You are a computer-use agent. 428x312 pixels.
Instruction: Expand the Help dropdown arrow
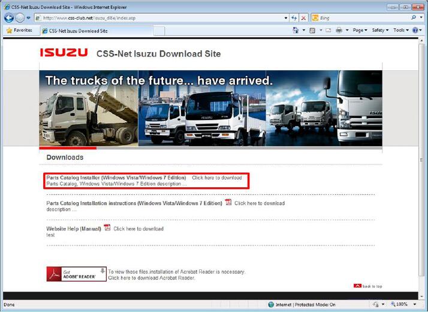[421, 30]
